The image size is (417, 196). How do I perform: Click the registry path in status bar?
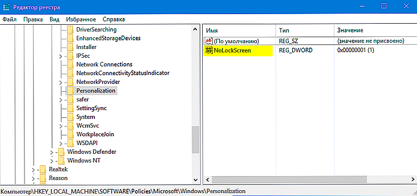[123, 191]
